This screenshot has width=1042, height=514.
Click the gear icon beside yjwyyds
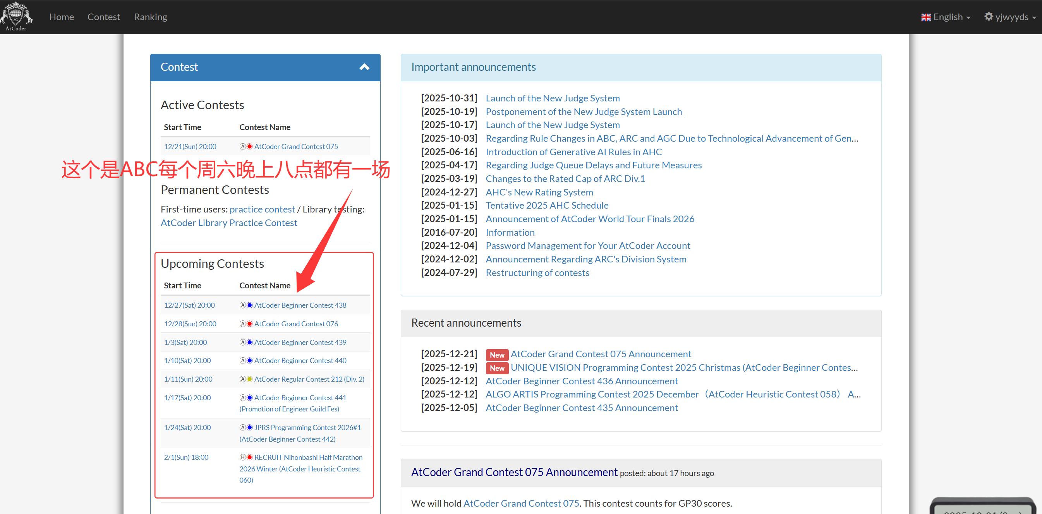[x=989, y=17]
